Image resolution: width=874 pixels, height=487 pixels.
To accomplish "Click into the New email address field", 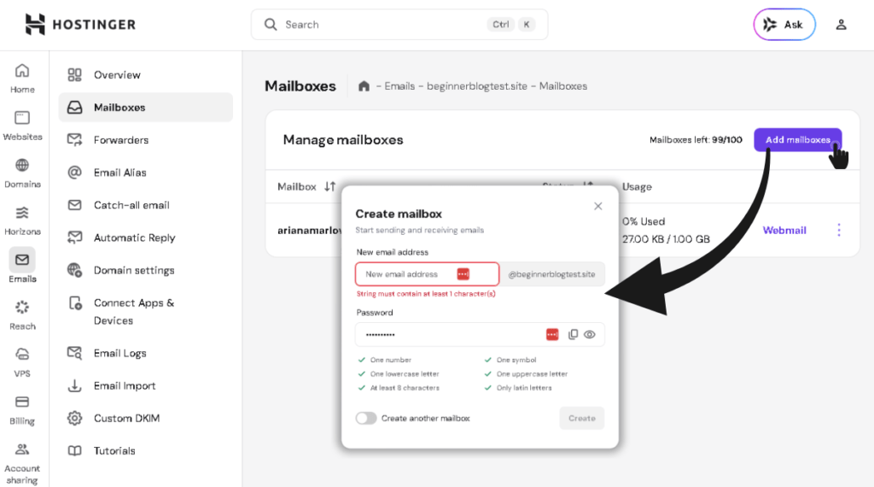I will point(427,274).
